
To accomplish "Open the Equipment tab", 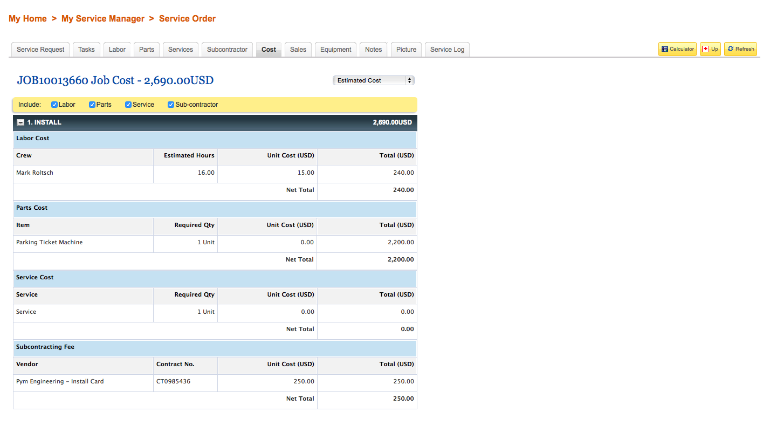I will [336, 50].
